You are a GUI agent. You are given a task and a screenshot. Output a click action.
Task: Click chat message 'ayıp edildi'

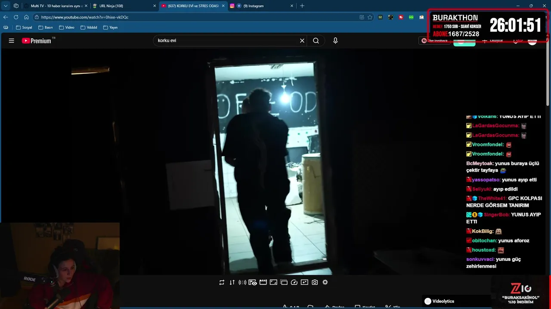click(505, 189)
